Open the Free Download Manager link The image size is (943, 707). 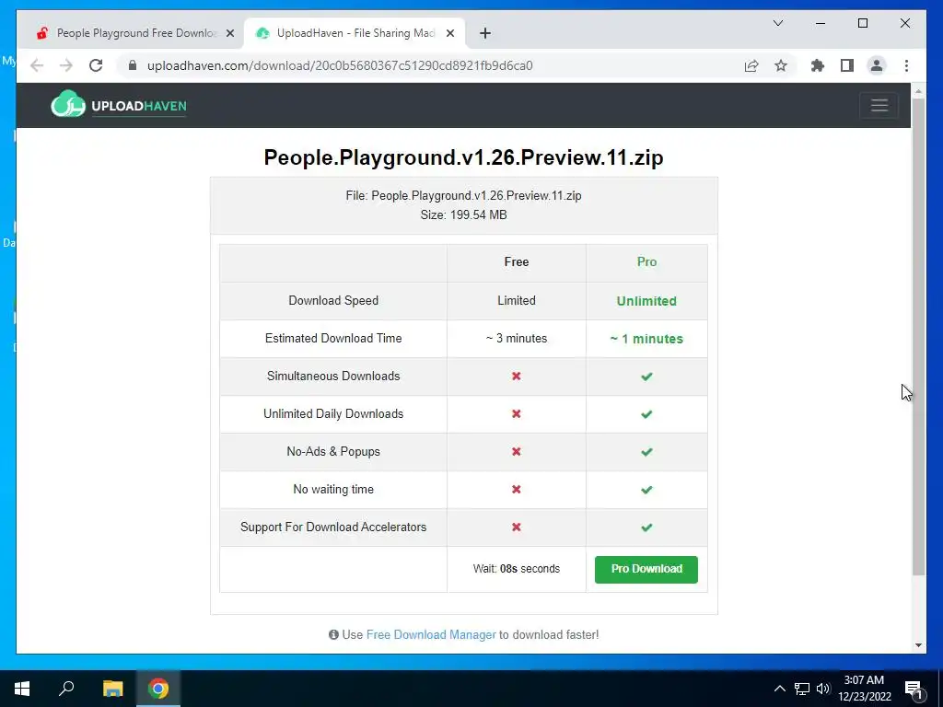(431, 634)
